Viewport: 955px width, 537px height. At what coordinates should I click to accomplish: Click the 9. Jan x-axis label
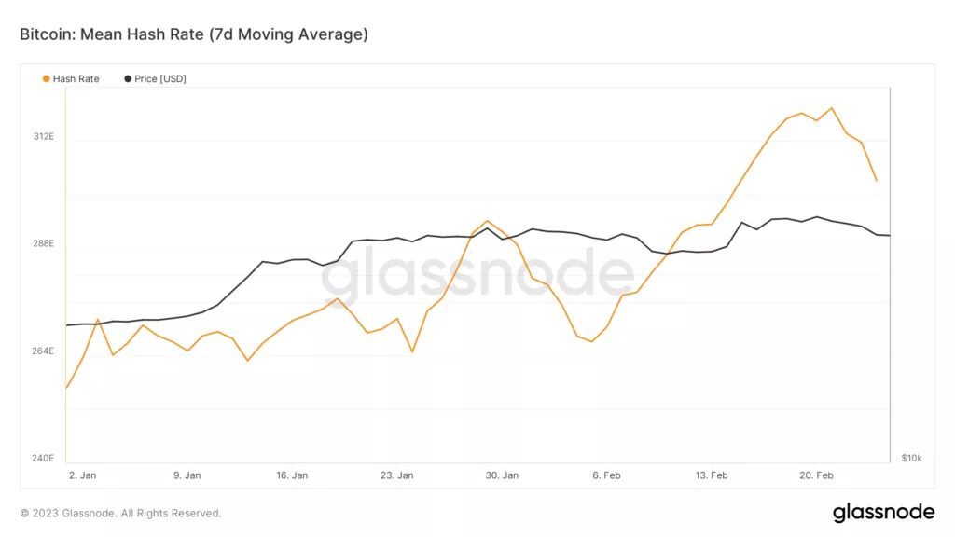[x=187, y=475]
